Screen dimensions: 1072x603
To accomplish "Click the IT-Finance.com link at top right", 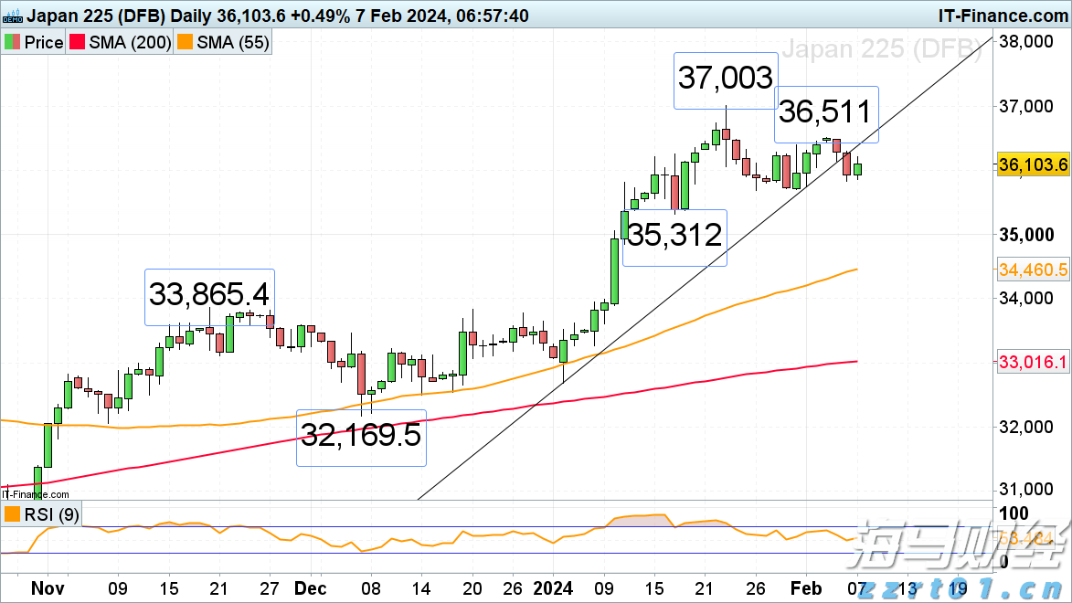I will tap(1001, 15).
